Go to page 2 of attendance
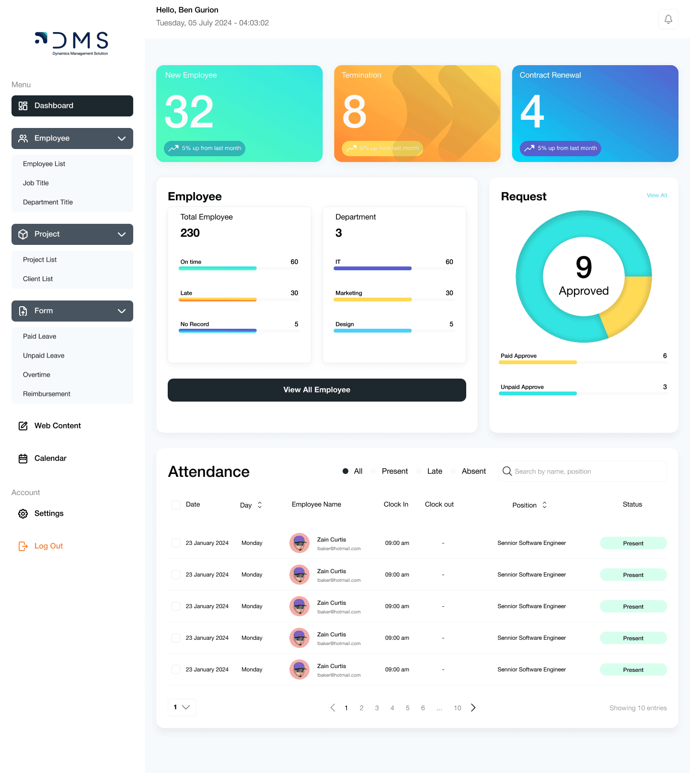Screen dimensions: 690x773 361,708
